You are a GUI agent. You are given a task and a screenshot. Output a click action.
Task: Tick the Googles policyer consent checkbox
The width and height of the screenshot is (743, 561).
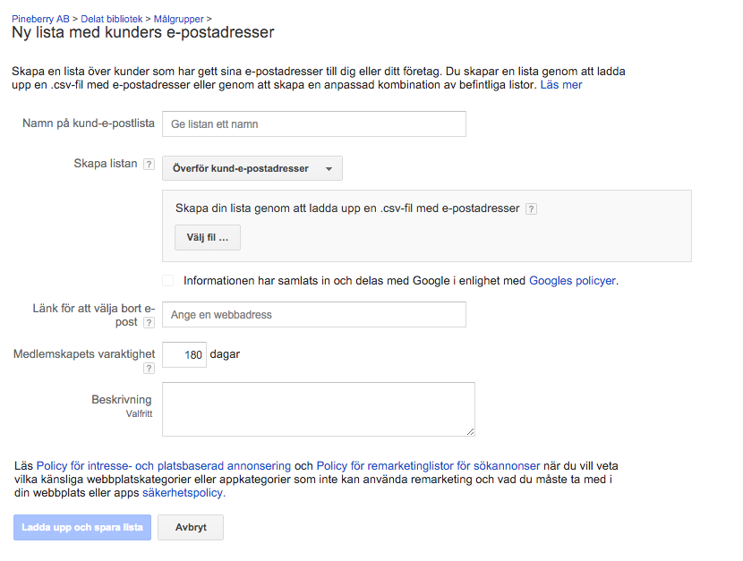point(167,280)
